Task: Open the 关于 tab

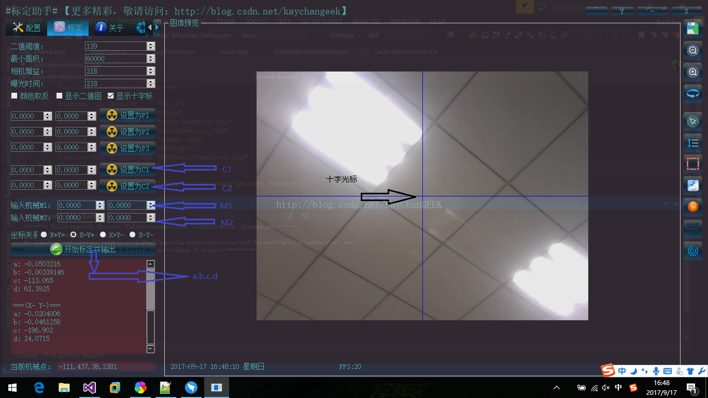Action: click(109, 27)
